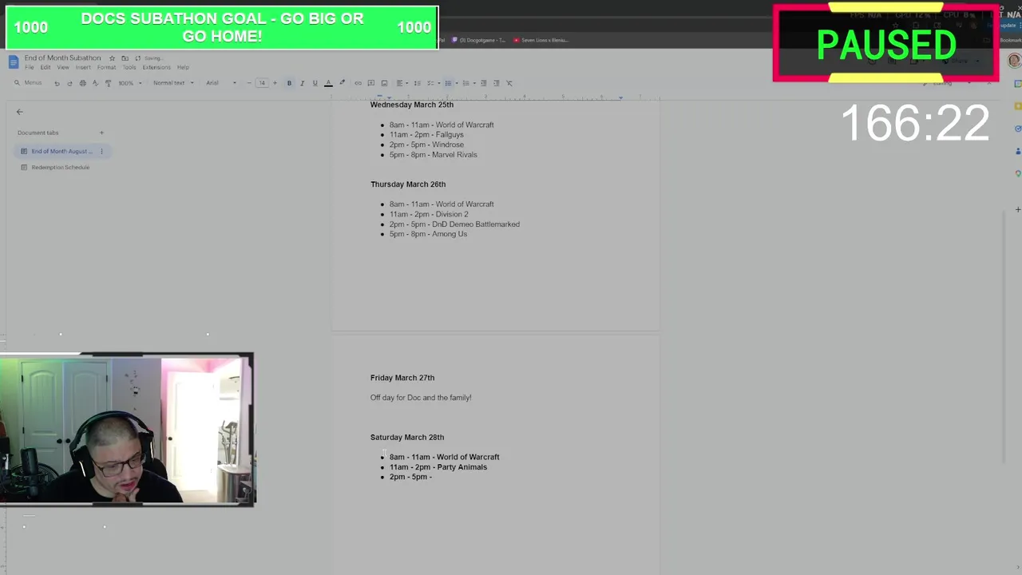The height and width of the screenshot is (575, 1022).
Task: Open End of Month tab options menu
Action: pyautogui.click(x=101, y=151)
